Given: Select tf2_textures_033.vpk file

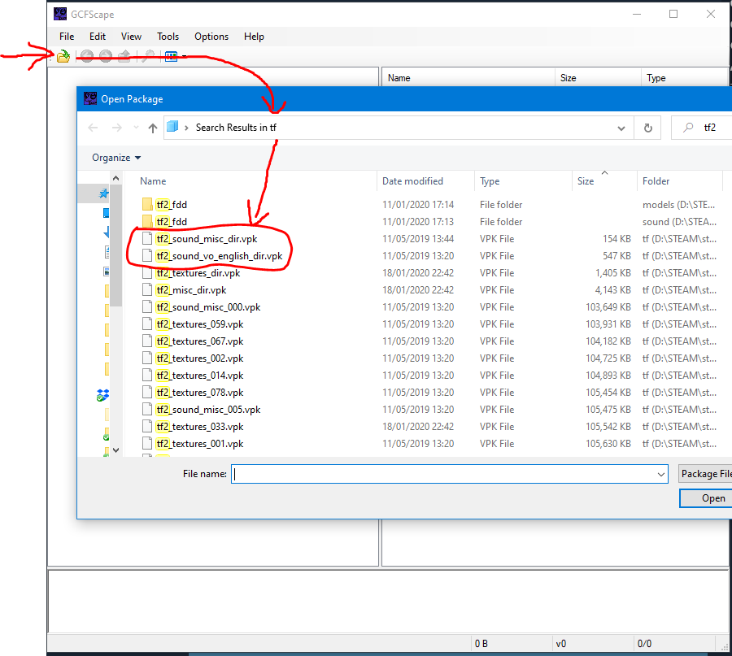Looking at the screenshot, I should coord(200,427).
